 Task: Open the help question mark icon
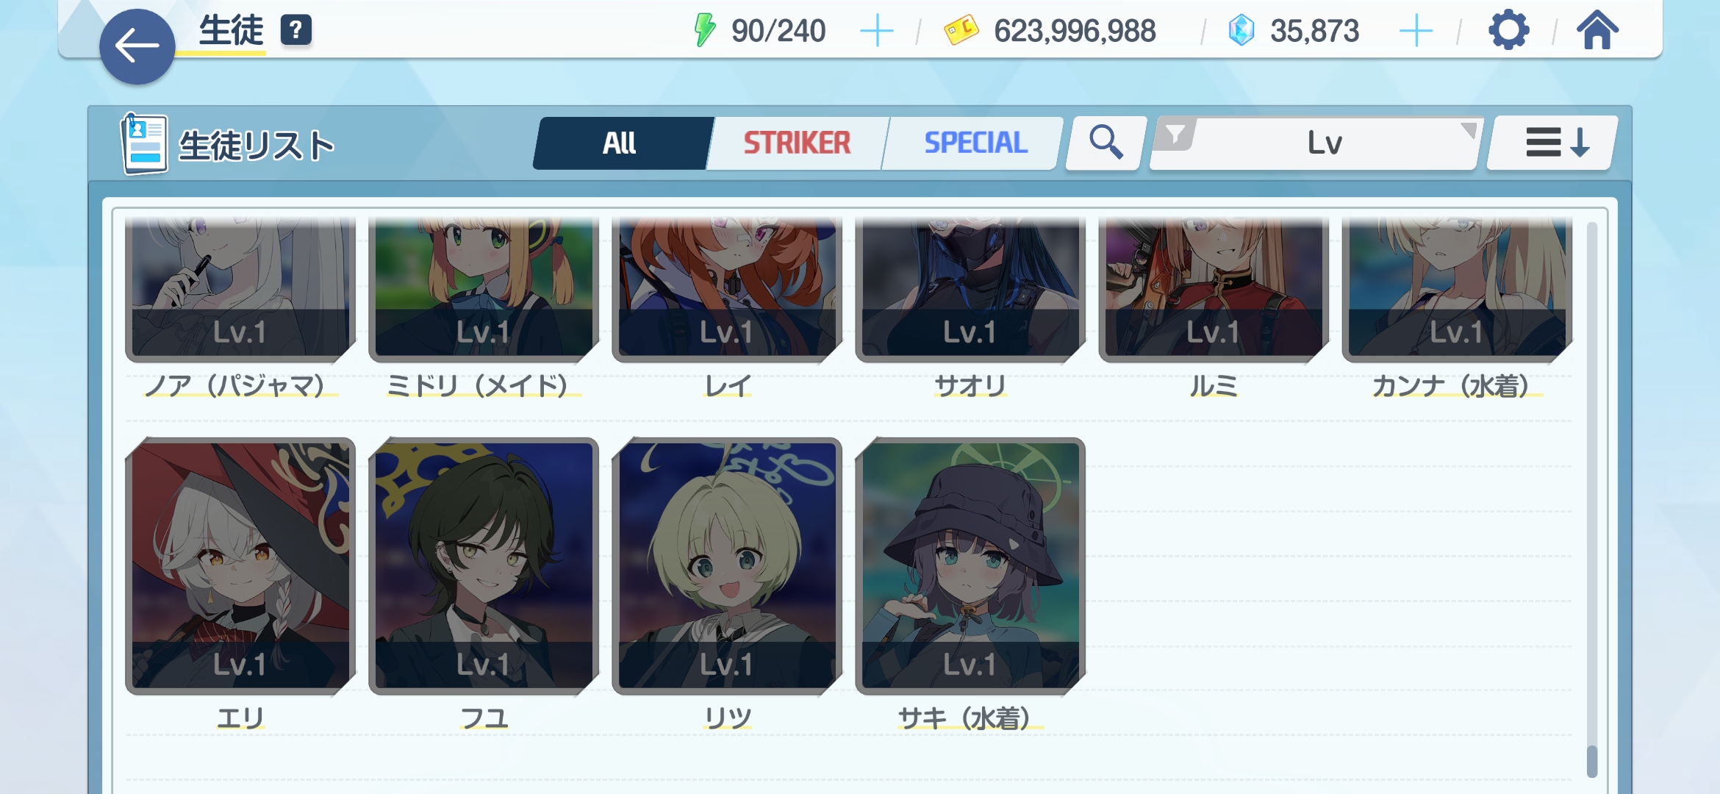(x=296, y=30)
